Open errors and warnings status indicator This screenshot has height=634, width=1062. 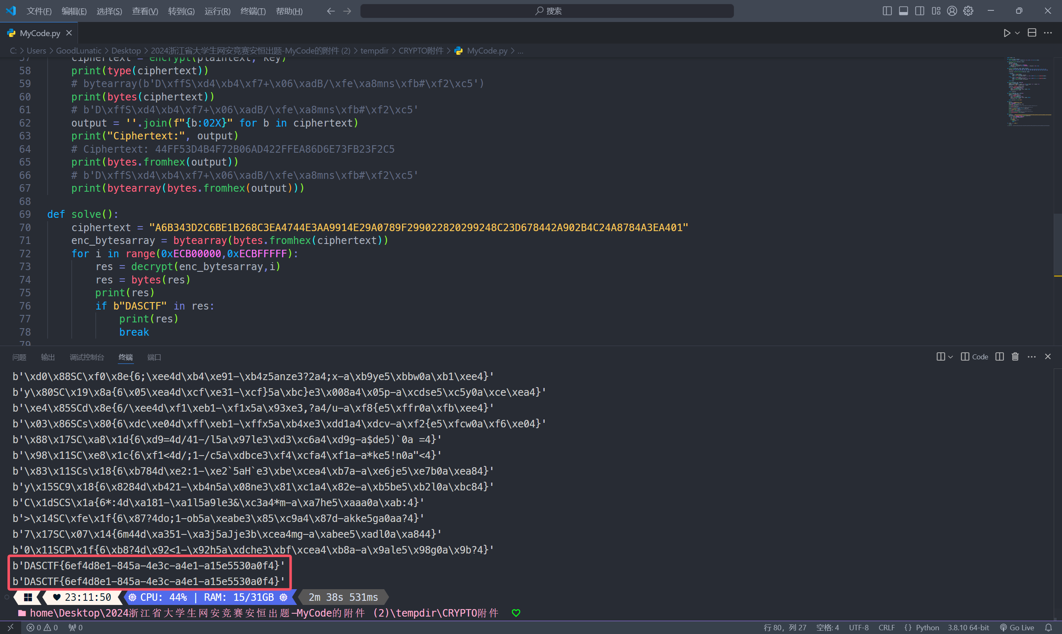pyautogui.click(x=42, y=627)
